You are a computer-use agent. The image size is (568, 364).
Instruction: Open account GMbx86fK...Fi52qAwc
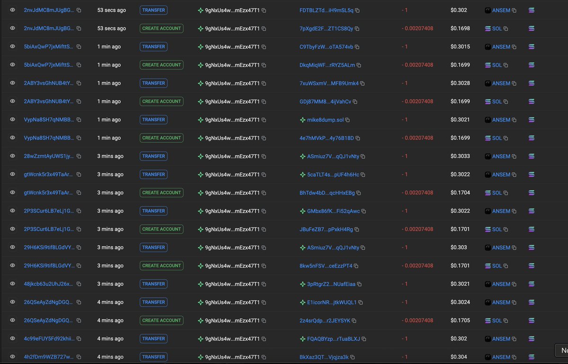pos(333,211)
